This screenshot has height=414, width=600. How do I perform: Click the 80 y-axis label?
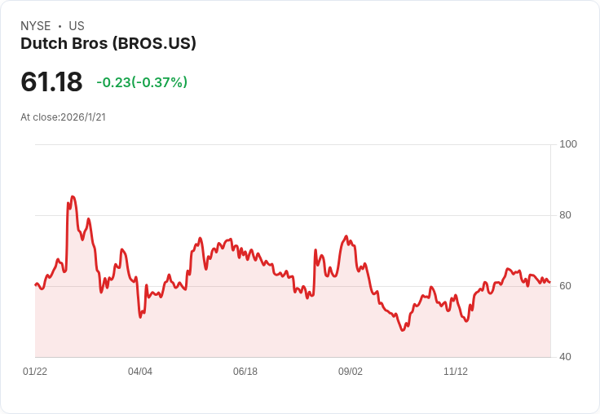tap(565, 215)
